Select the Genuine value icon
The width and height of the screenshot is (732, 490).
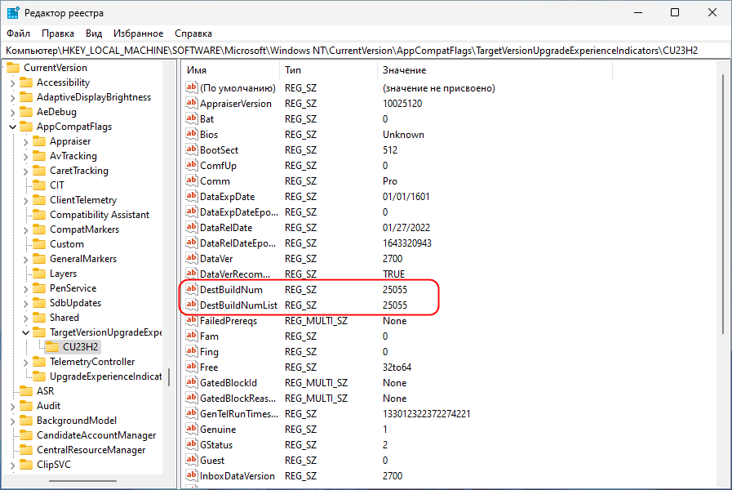[192, 429]
